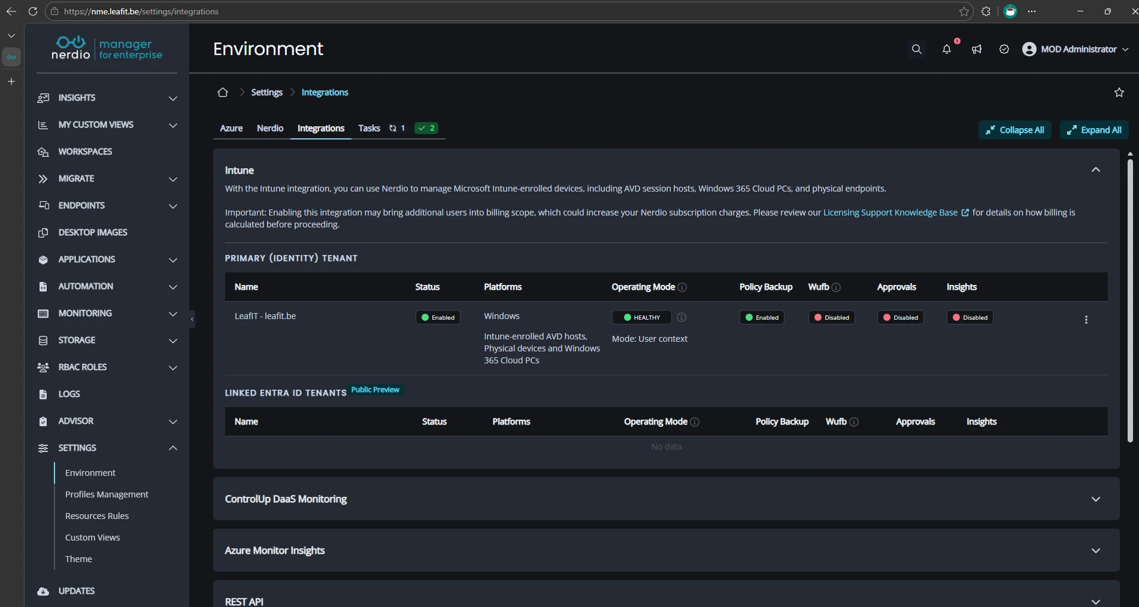Click the announcements megaphone icon
This screenshot has width=1139, height=607.
tap(976, 50)
